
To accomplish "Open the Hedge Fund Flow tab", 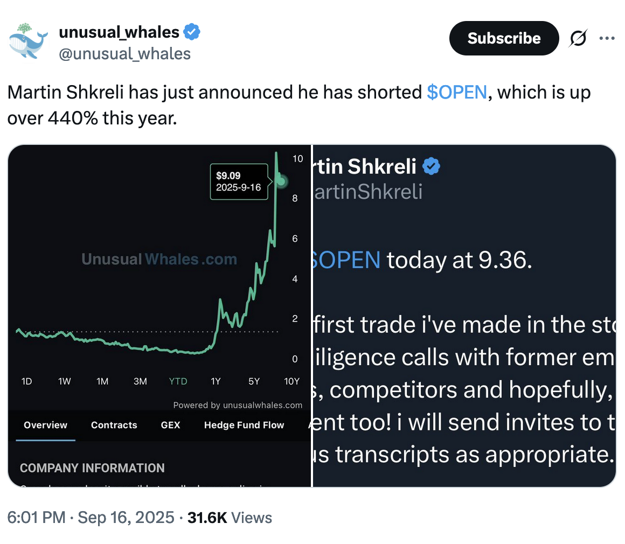I will coord(244,425).
